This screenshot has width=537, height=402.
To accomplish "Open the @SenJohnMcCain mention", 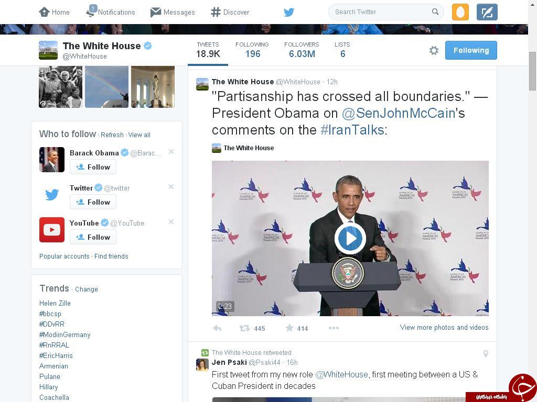I will tap(399, 113).
